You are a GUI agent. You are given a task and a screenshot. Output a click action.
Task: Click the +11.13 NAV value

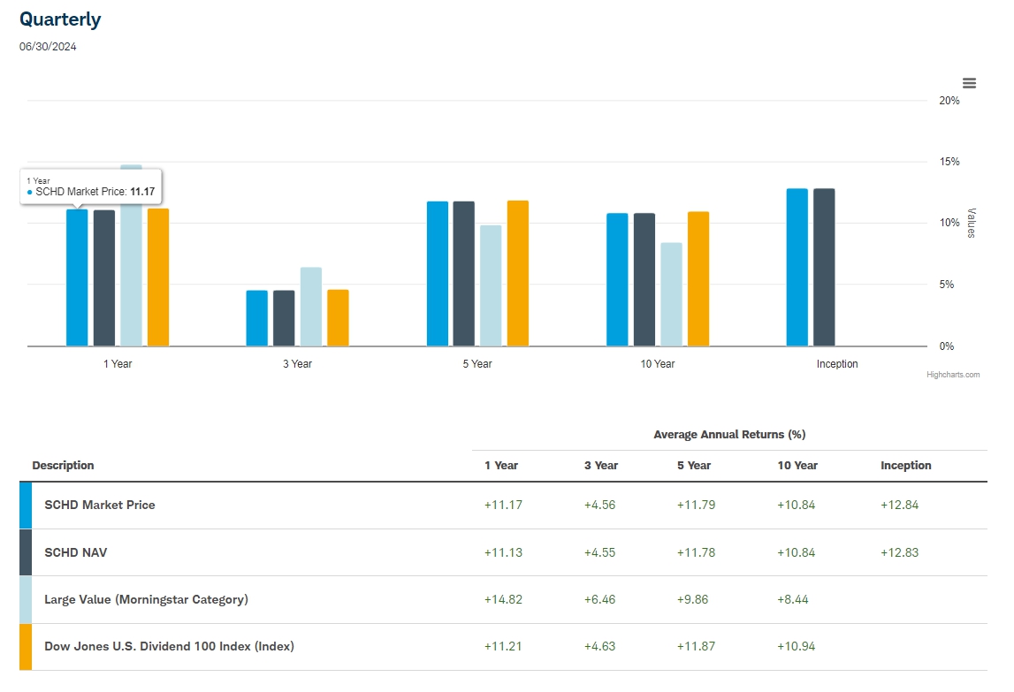point(503,553)
